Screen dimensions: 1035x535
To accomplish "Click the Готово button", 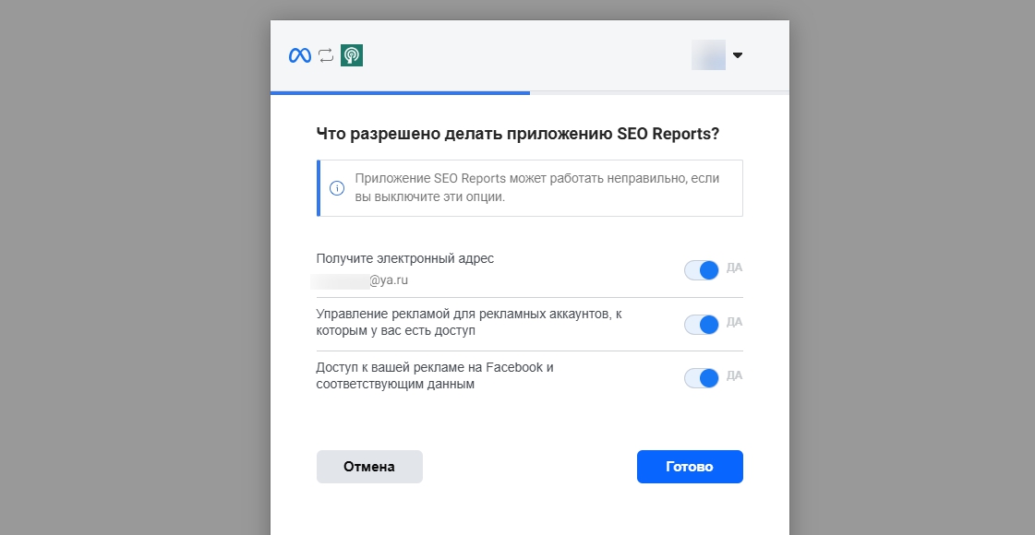I will pos(690,467).
